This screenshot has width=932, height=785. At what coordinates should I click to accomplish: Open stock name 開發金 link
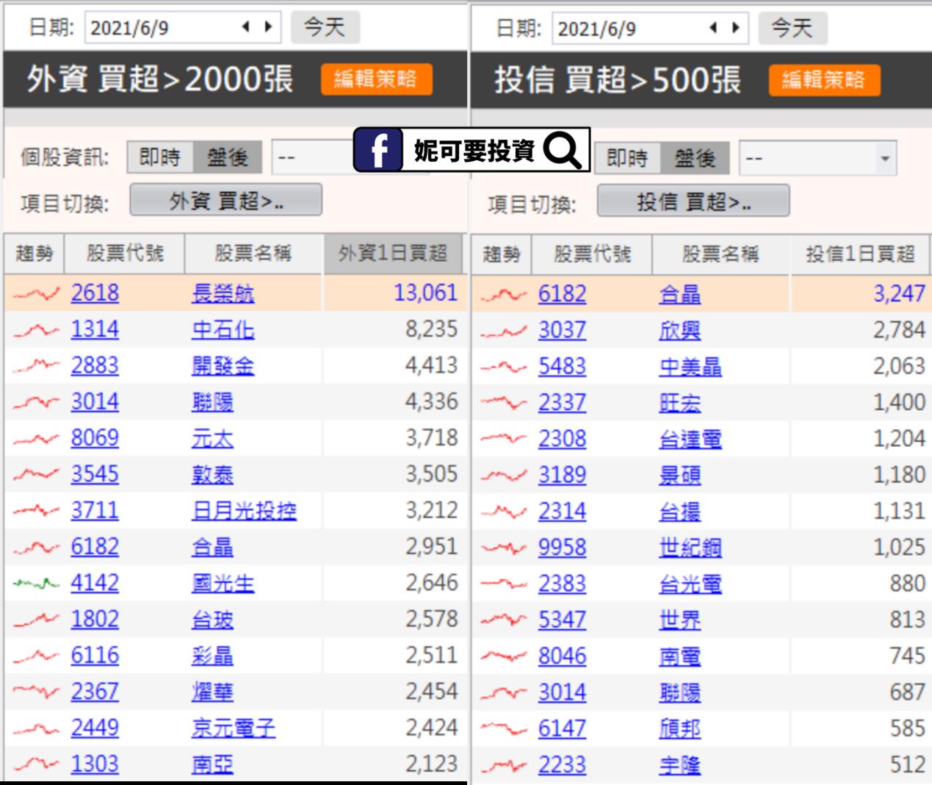pos(223,366)
